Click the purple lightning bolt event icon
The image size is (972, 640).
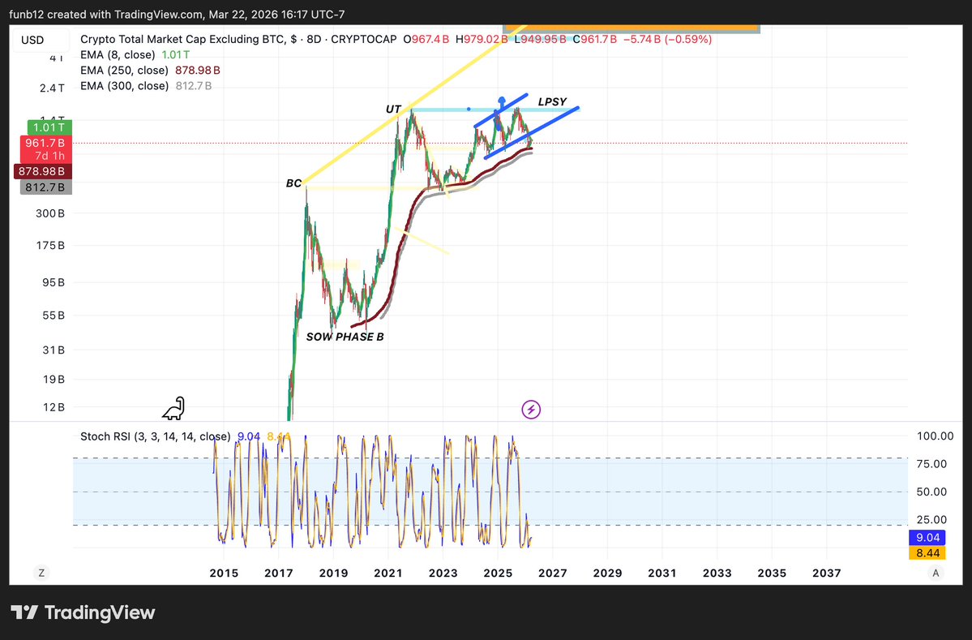point(531,410)
